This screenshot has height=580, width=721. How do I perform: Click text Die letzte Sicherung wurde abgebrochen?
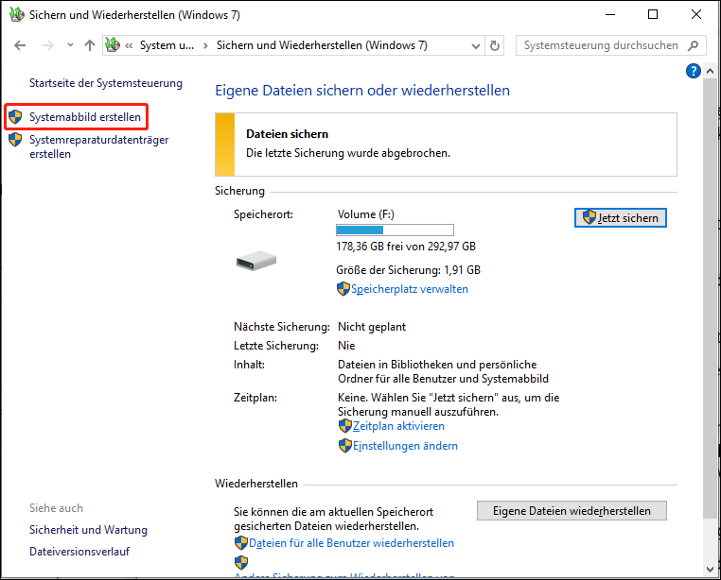348,153
